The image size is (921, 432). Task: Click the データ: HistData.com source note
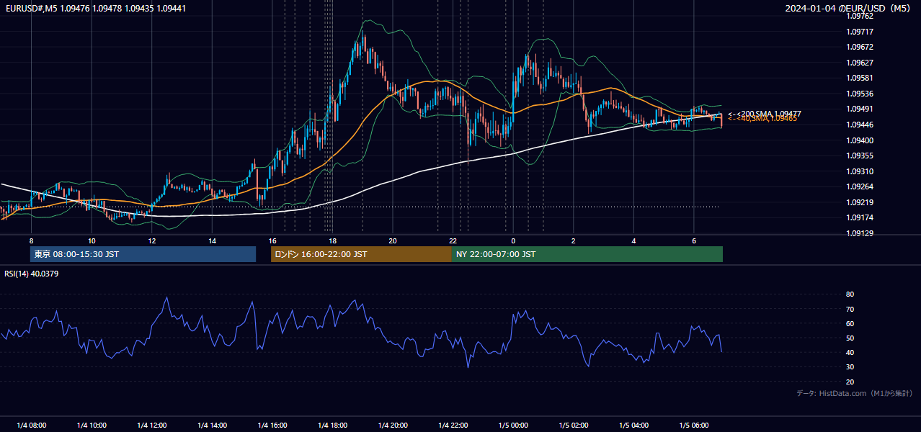(x=854, y=393)
